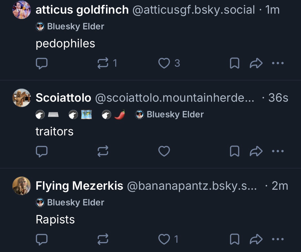Bookmark atticus goldfinch's post
This screenshot has width=301, height=252.
click(x=234, y=63)
